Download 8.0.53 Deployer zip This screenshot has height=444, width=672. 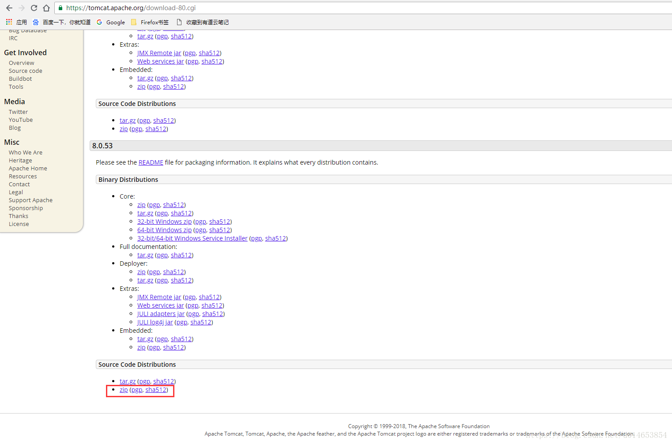tap(141, 272)
